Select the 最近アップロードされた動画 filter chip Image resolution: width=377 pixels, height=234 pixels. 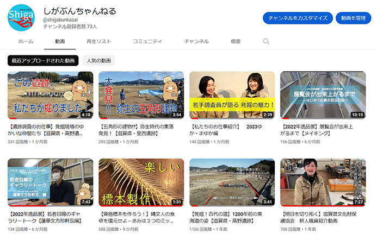[43, 60]
